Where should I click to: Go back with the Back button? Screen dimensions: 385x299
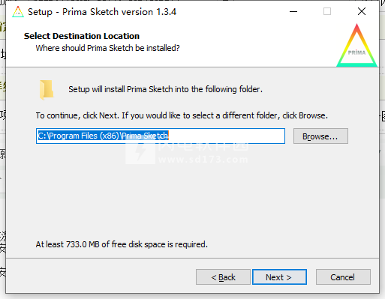click(x=223, y=277)
